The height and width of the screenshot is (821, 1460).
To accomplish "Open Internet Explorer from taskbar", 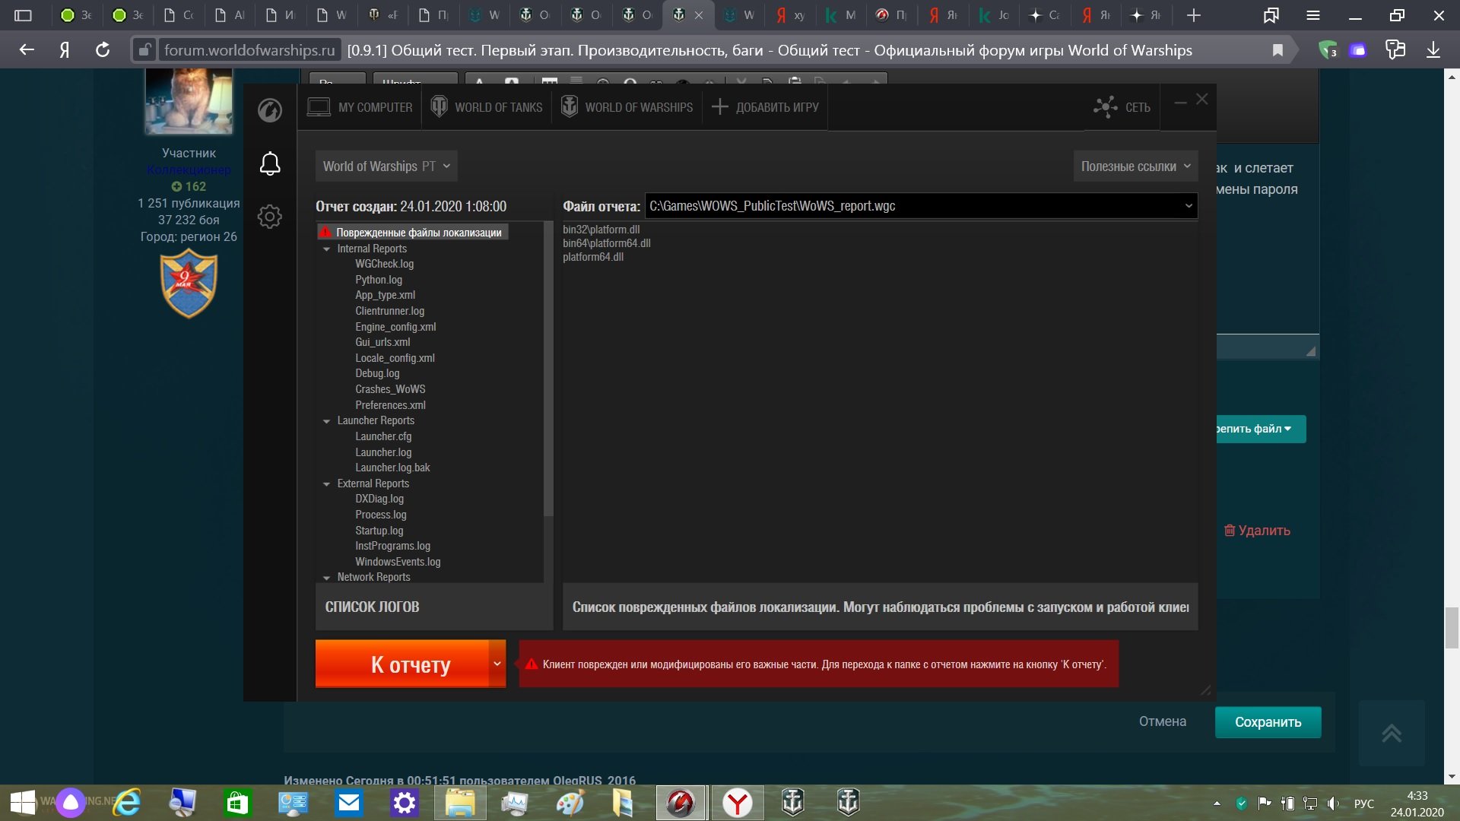I will (127, 803).
